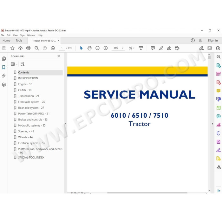Image resolution: width=222 pixels, height=222 pixels.
Task: Click the vertical scrollbar up arrow
Action: 209,54
